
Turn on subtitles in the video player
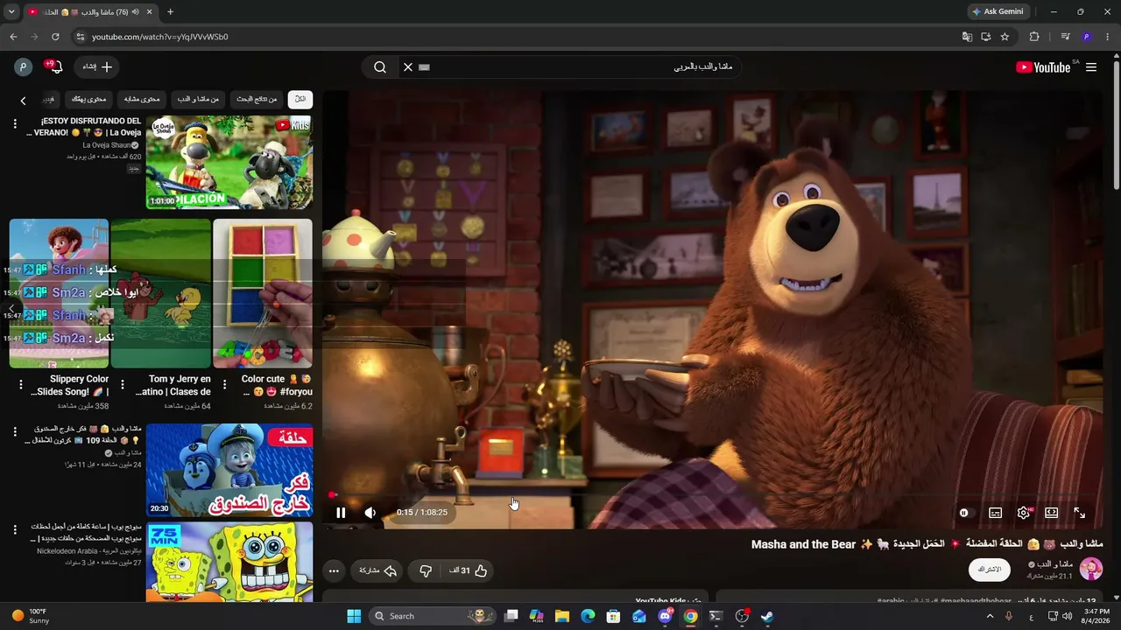tap(995, 513)
